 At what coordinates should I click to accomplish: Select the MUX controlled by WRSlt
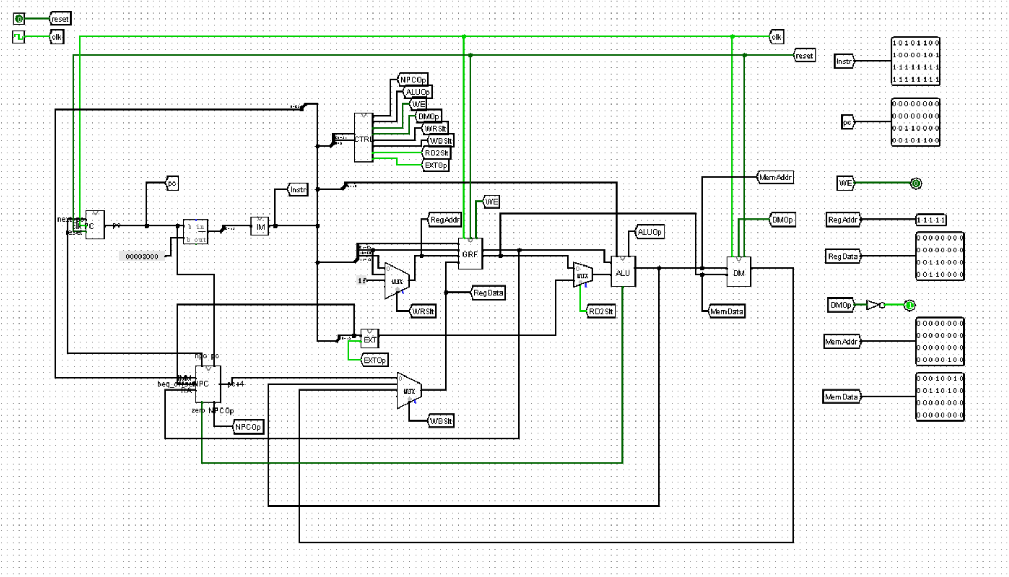pos(397,281)
